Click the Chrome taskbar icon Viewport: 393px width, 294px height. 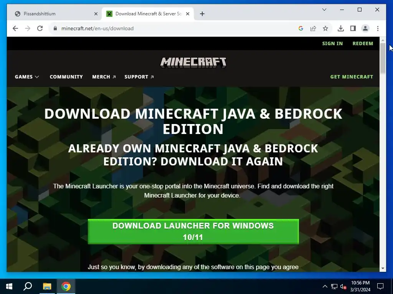coord(66,286)
